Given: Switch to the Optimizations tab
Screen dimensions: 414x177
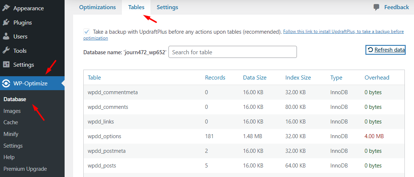Looking at the screenshot, I should [97, 7].
